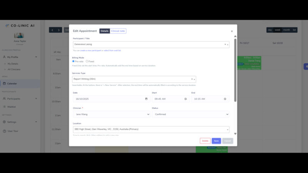Screen dimensions: 308x173
Task: Click the Delete appointment button
Action: click(x=205, y=141)
